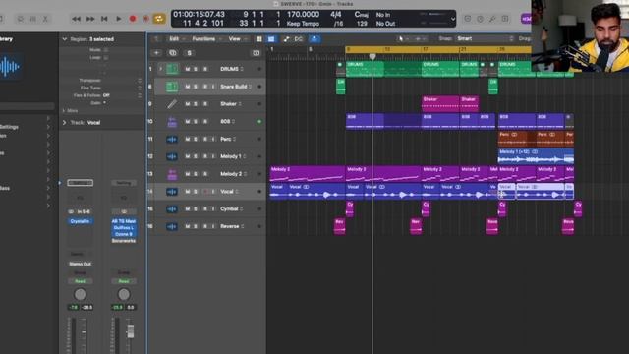
Task: Click the Fast Forward transport button
Action: point(90,19)
